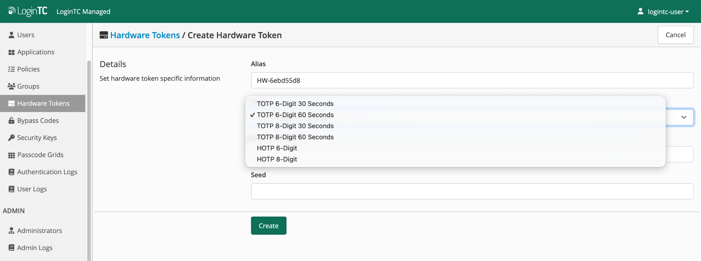Viewport: 701px width, 261px height.
Task: Click the Applications grid icon
Action: click(x=11, y=52)
